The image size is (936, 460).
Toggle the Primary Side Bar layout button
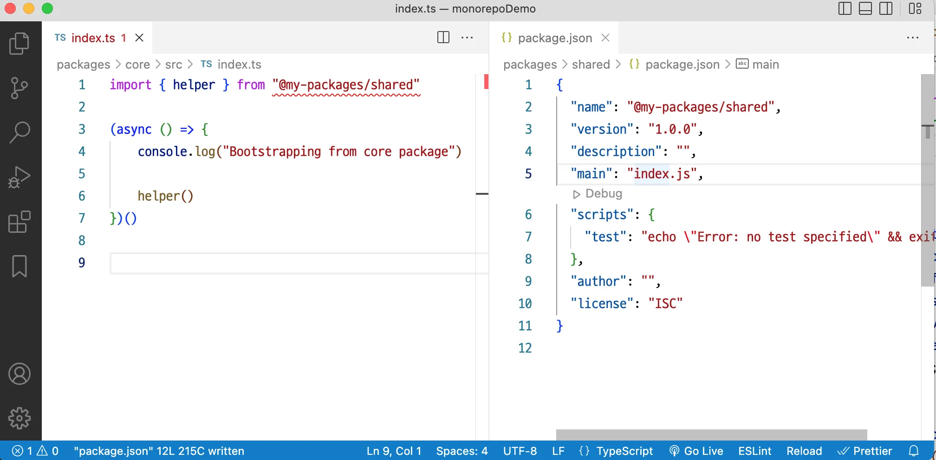click(x=845, y=9)
